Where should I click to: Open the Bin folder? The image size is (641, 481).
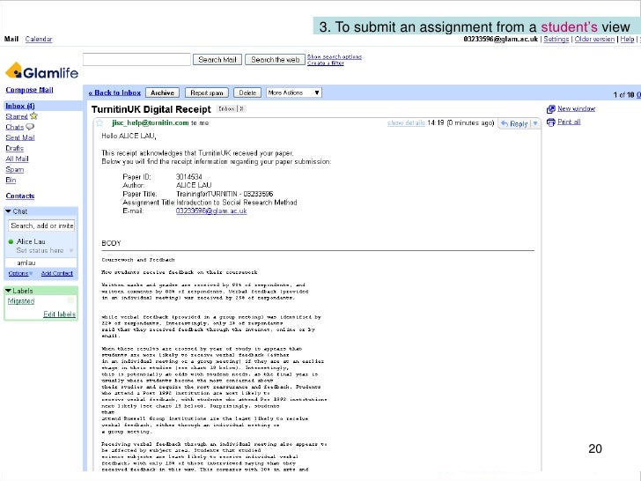[11, 180]
